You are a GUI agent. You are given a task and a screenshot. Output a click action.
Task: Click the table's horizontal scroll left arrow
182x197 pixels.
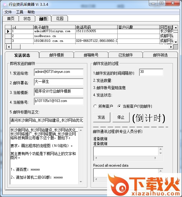coord(8,47)
